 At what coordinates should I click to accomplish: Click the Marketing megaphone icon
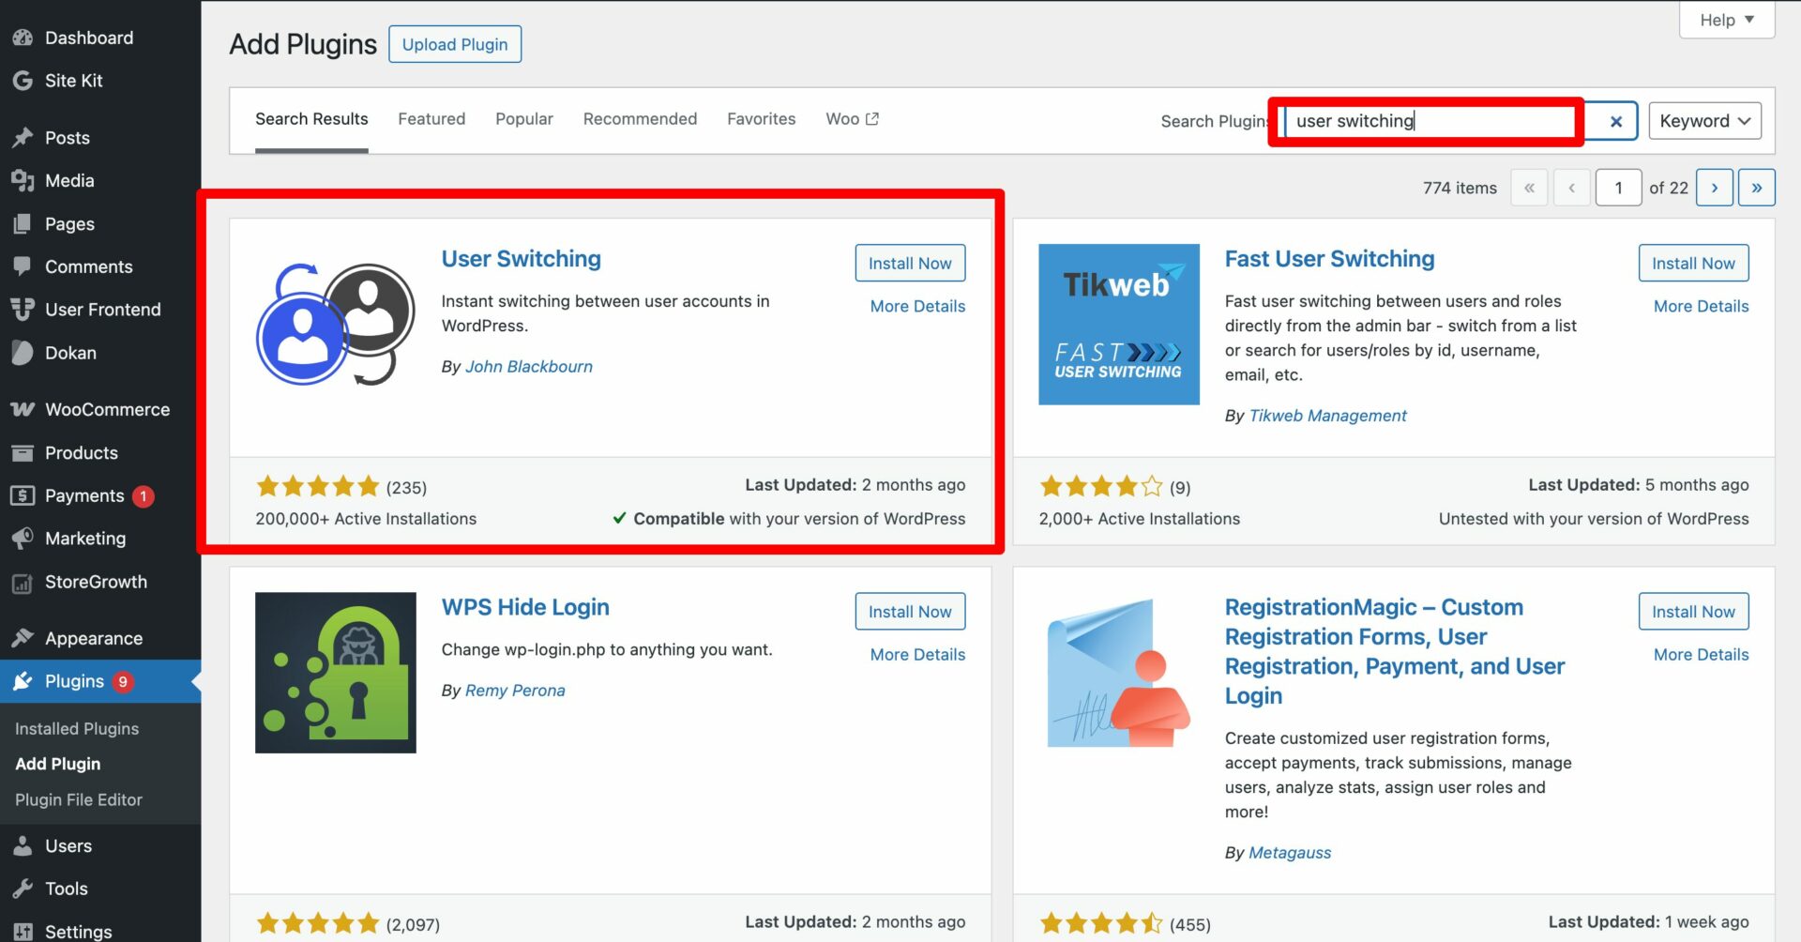(23, 539)
